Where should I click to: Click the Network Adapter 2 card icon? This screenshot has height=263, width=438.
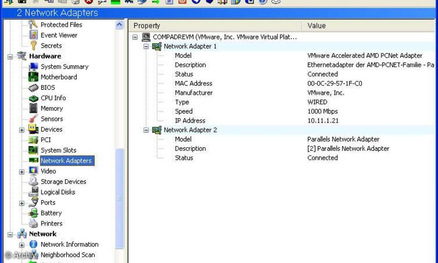(157, 130)
